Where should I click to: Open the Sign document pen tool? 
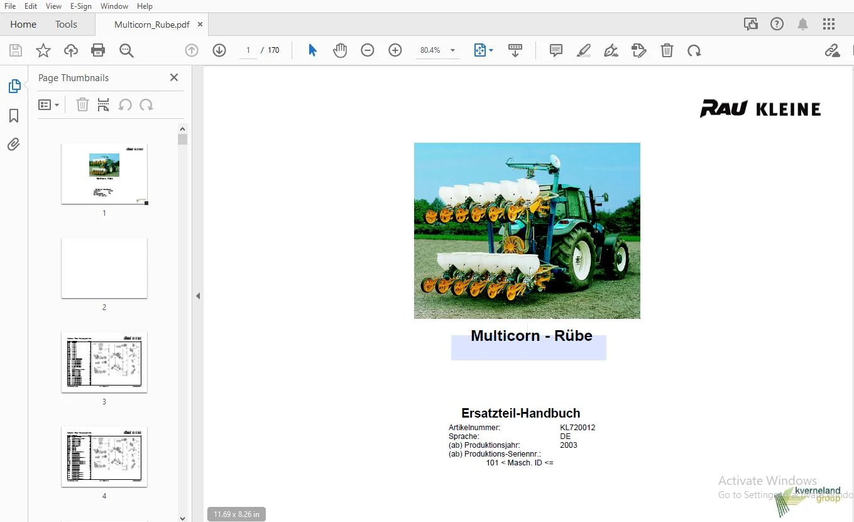pos(611,50)
